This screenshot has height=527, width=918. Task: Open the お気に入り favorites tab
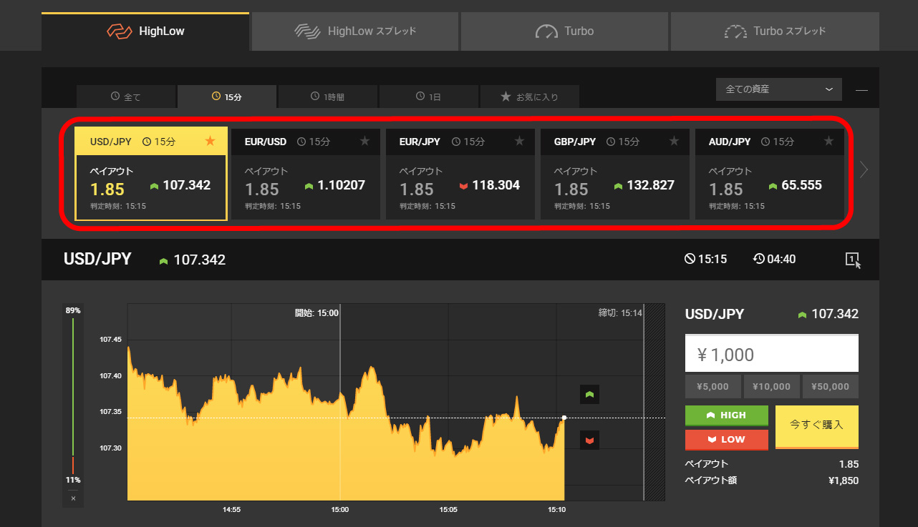(530, 97)
